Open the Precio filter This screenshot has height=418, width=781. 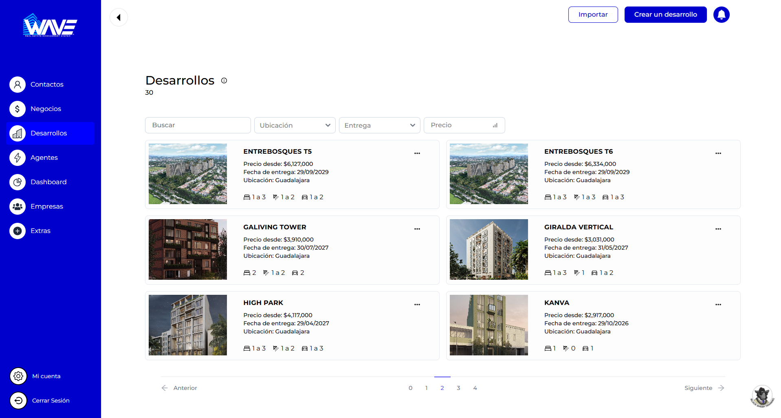coord(464,125)
